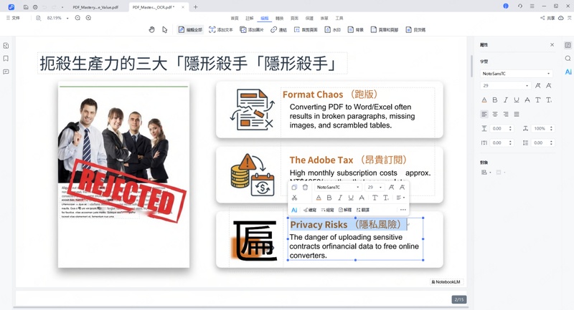Click the zoom out magnifier icon
This screenshot has height=310, width=574.
[x=77, y=18]
